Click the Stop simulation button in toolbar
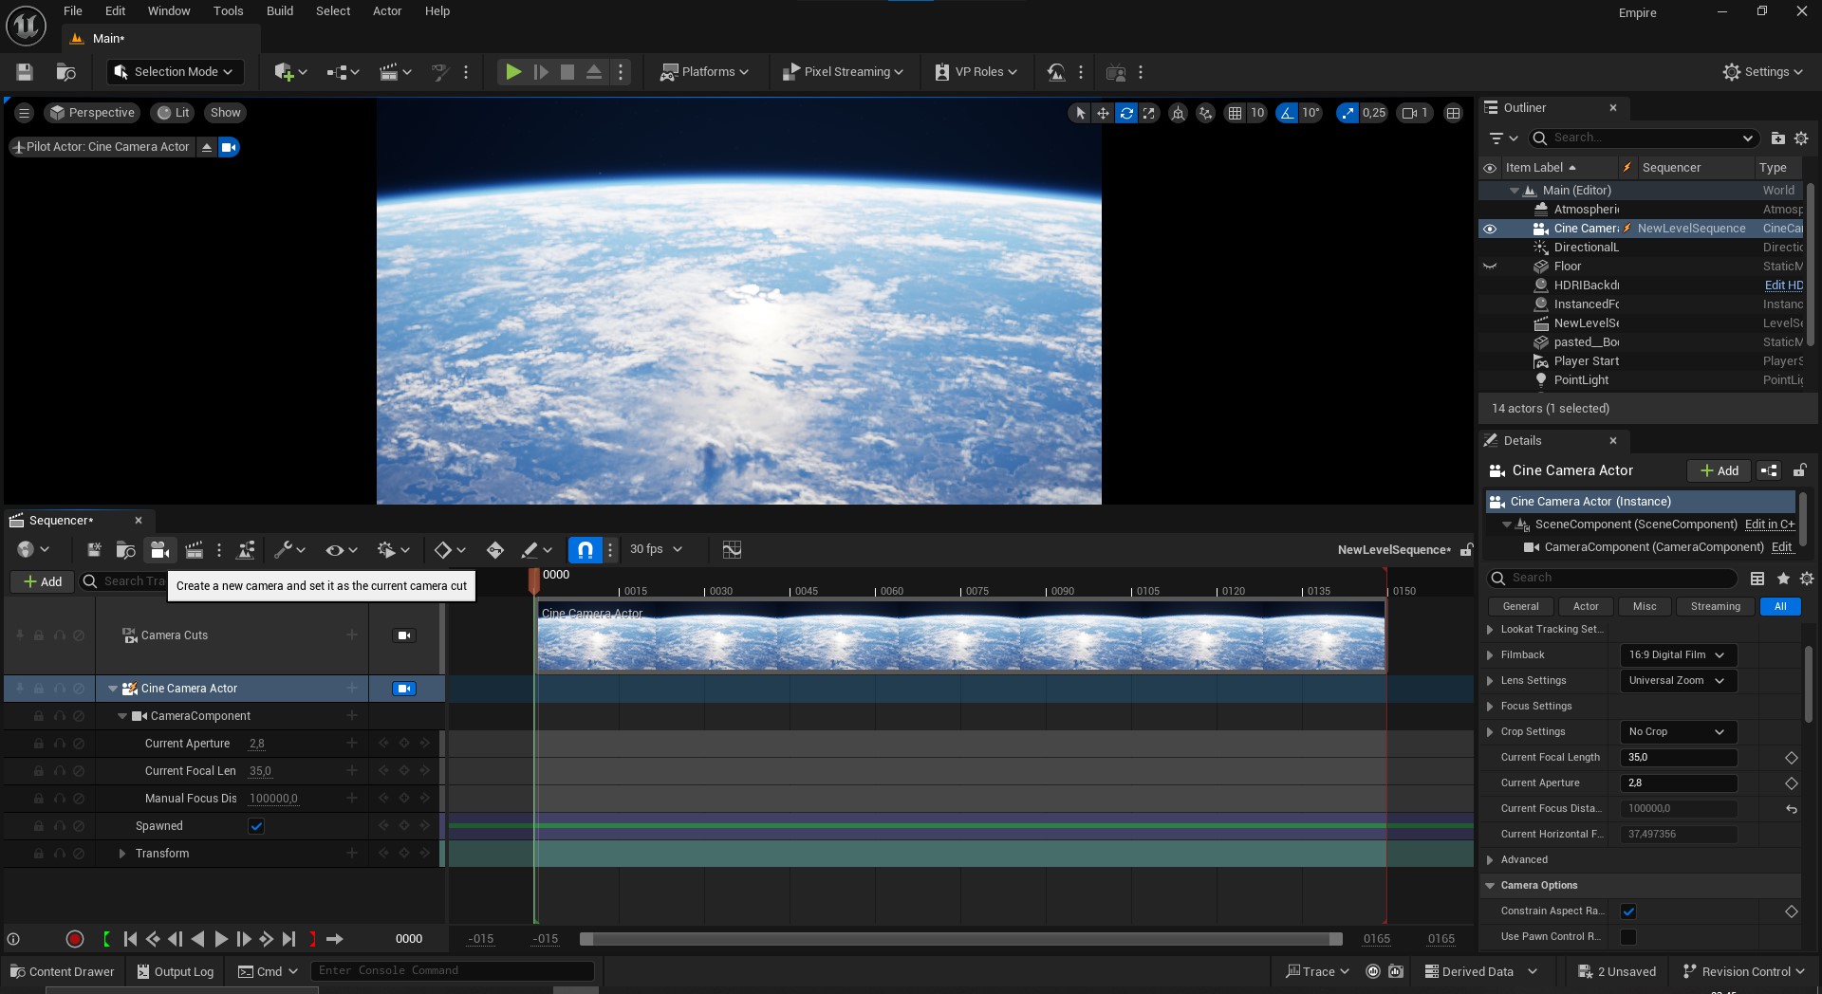The image size is (1822, 994). [567, 72]
